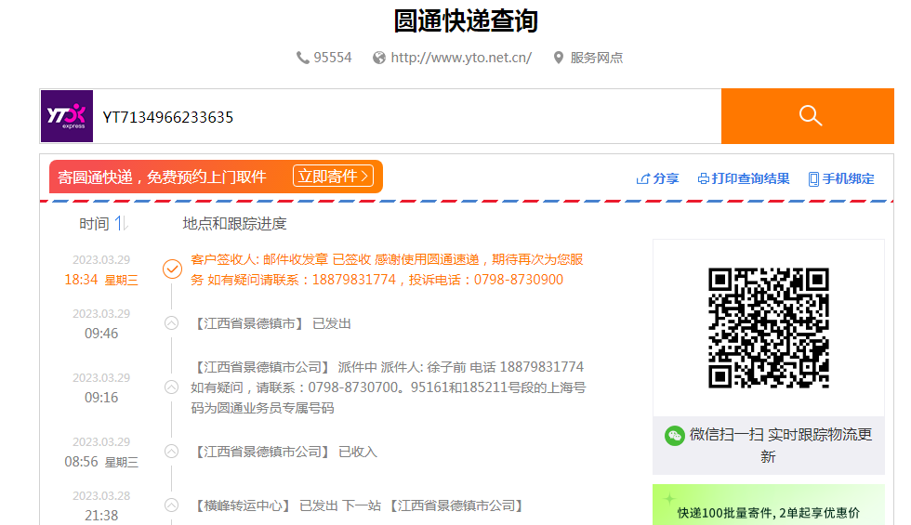Click the location pin icon near 服务网点
The image size is (911, 525).
[x=559, y=58]
